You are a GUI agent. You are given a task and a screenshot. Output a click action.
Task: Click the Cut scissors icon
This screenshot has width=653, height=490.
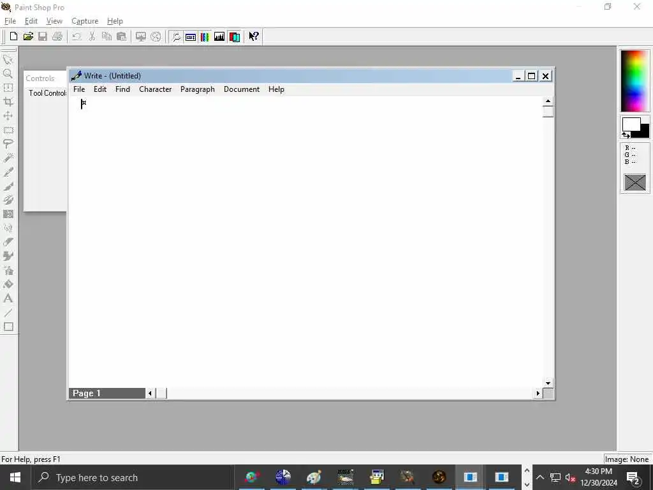click(x=92, y=36)
